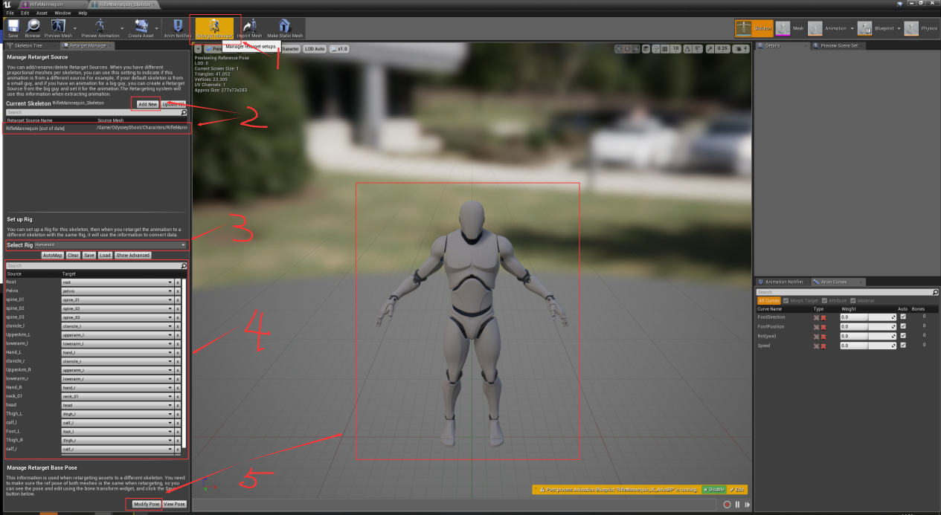Open target dropdown for spine_01

click(117, 300)
